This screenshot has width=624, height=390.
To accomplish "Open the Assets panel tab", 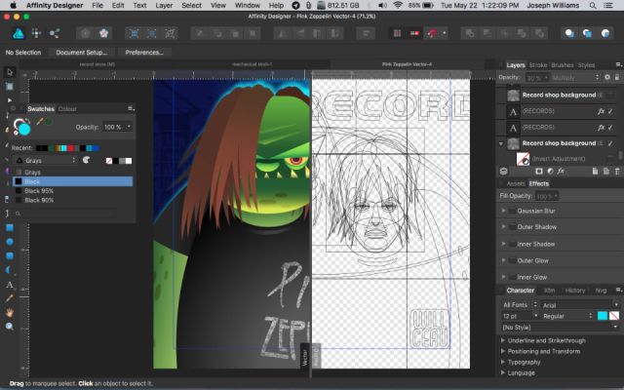I will [516, 184].
